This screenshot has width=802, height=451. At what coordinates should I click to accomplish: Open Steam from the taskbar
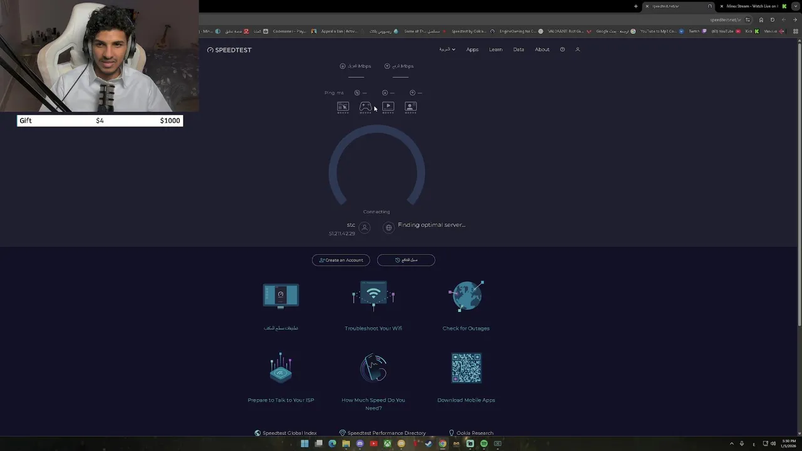429,443
